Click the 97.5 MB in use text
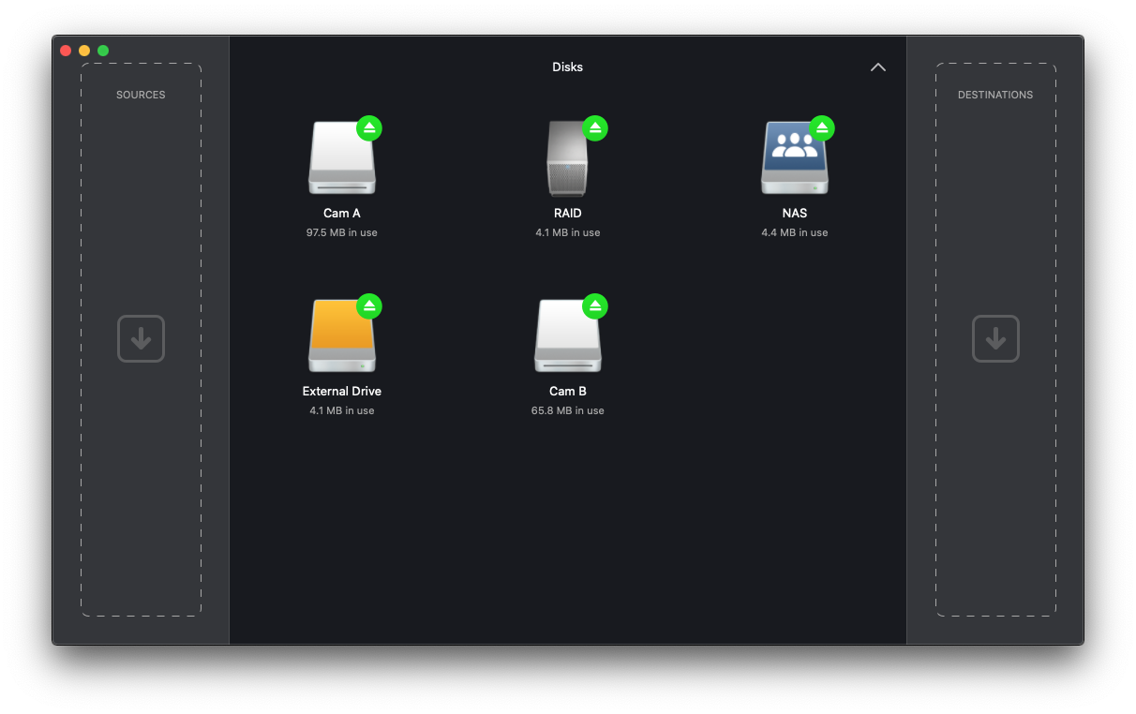1136x714 pixels. [x=342, y=232]
